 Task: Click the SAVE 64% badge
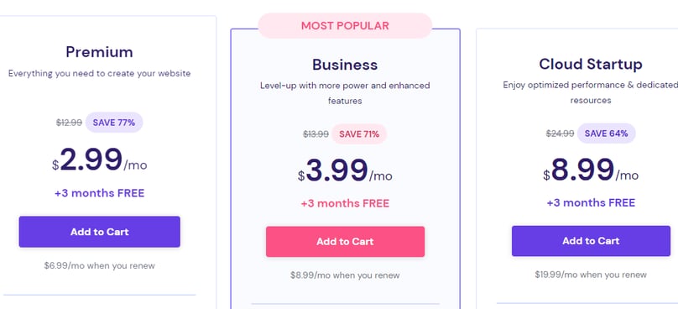[606, 134]
